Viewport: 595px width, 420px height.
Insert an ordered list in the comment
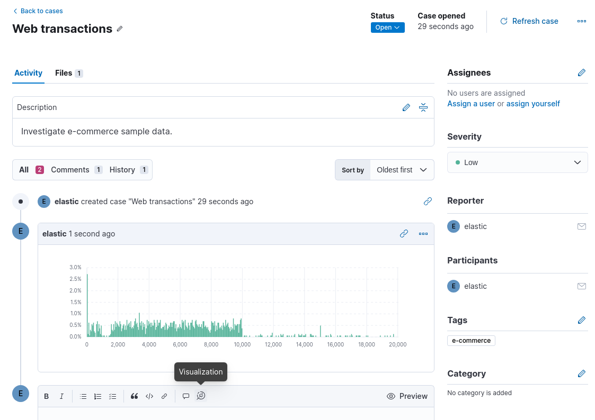pyautogui.click(x=97, y=396)
